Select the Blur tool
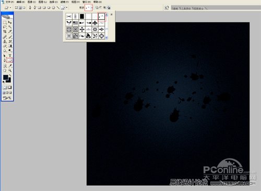Screen dimensions: 261x191 tap(5, 51)
